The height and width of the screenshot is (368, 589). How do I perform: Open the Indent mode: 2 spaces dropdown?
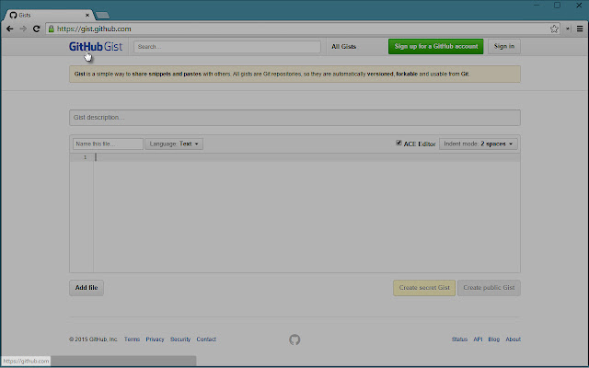tap(479, 144)
